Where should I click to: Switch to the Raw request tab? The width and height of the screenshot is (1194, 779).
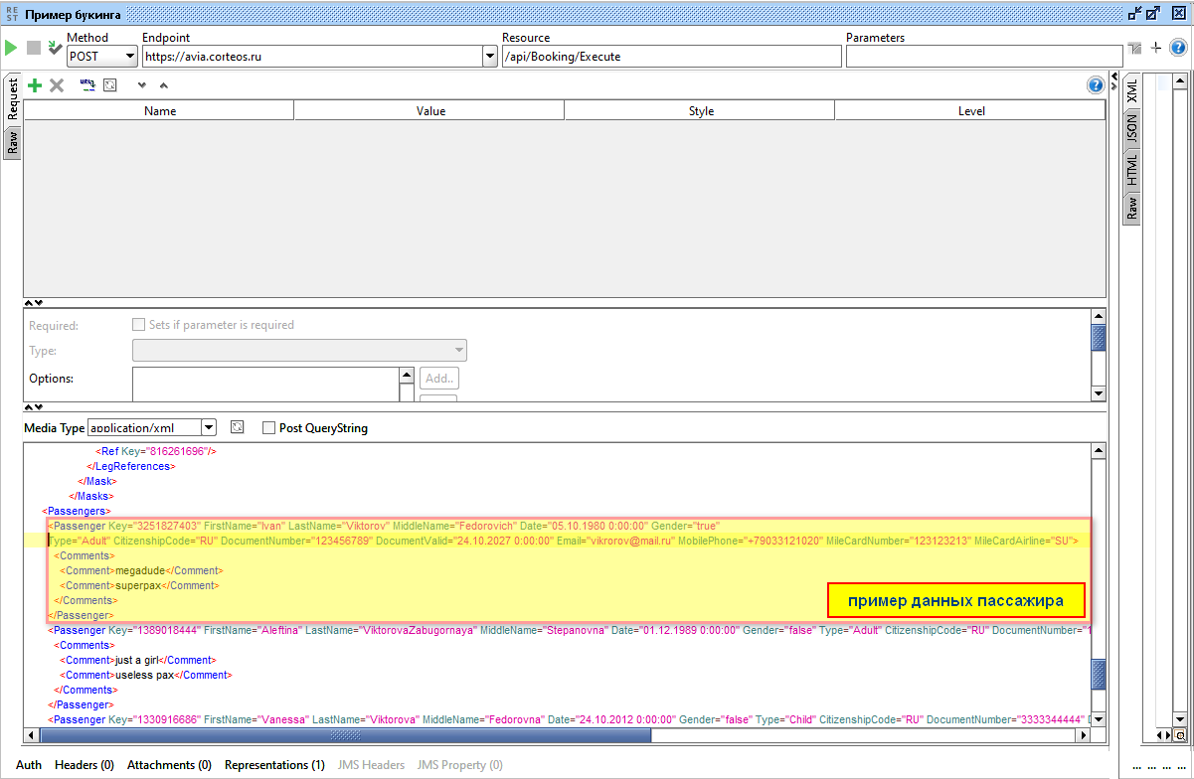12,143
